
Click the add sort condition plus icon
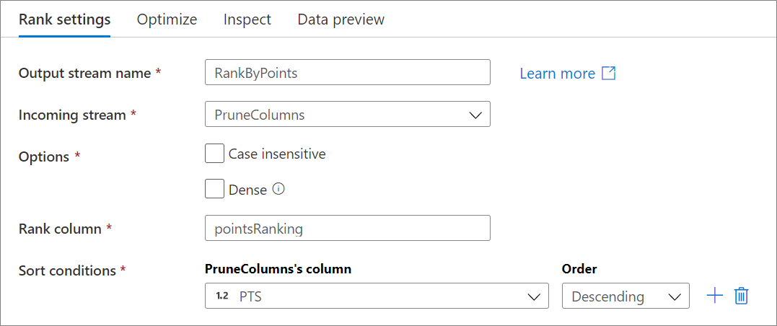[x=714, y=296]
